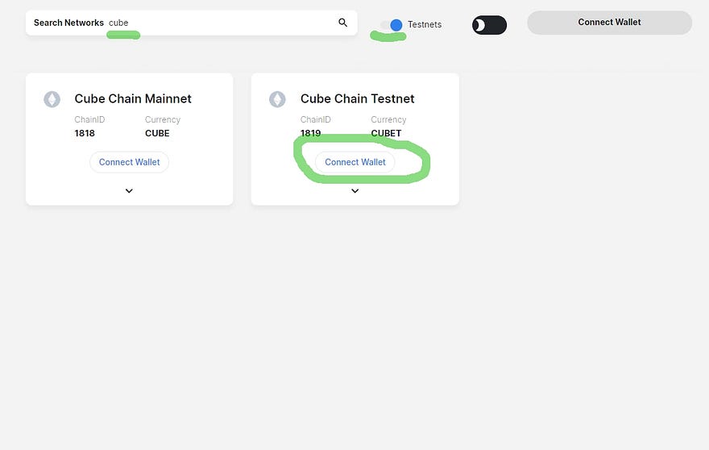Click the CUBET currency value
709x450 pixels.
click(386, 133)
